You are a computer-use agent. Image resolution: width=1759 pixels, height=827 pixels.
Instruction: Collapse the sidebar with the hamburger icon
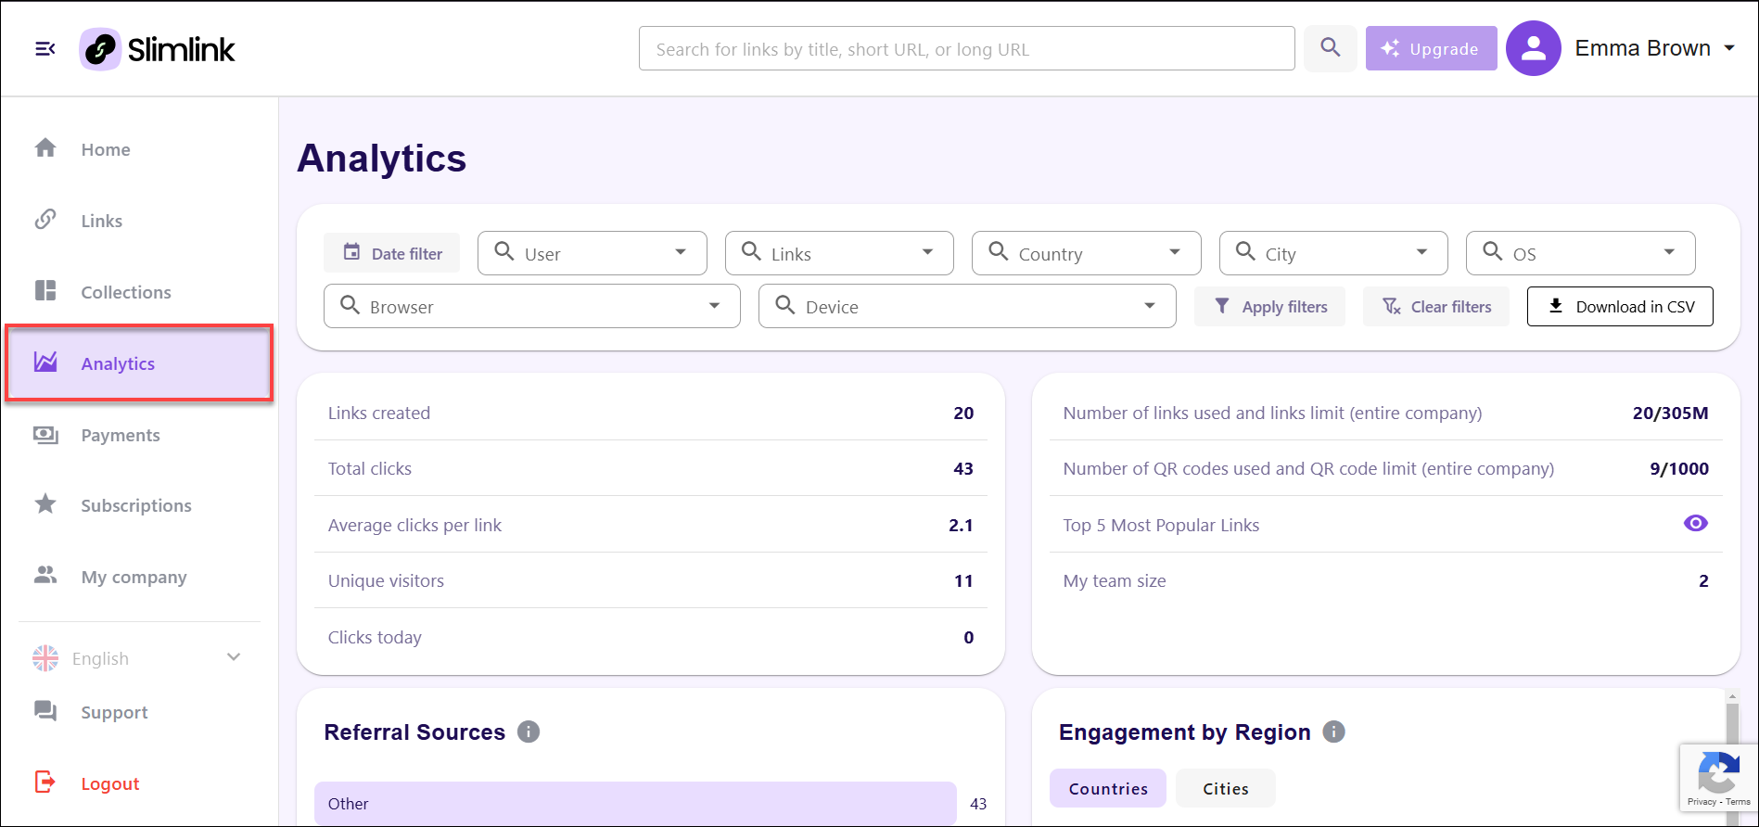pyautogui.click(x=45, y=49)
